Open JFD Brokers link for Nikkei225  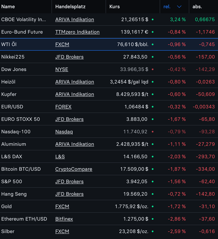pos(69,57)
